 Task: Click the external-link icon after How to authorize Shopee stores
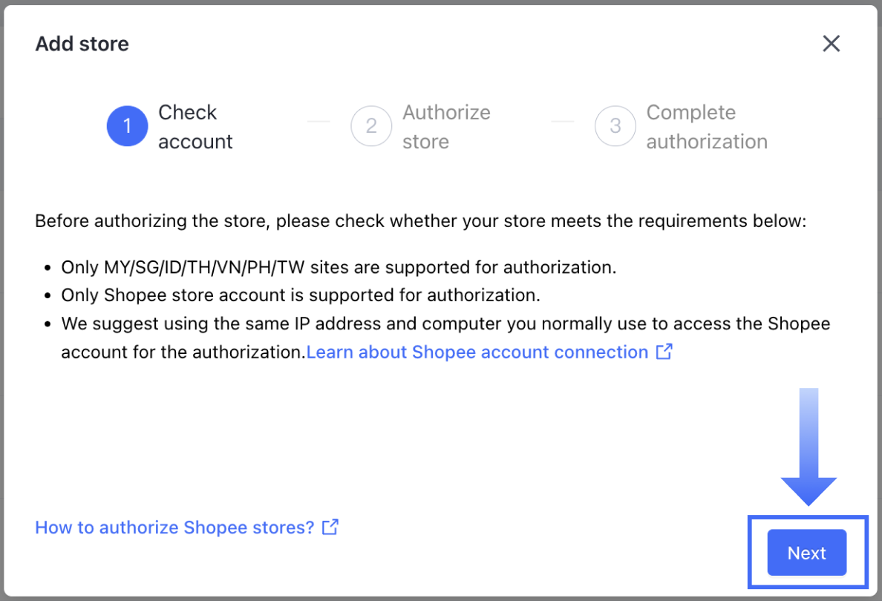[x=330, y=527]
